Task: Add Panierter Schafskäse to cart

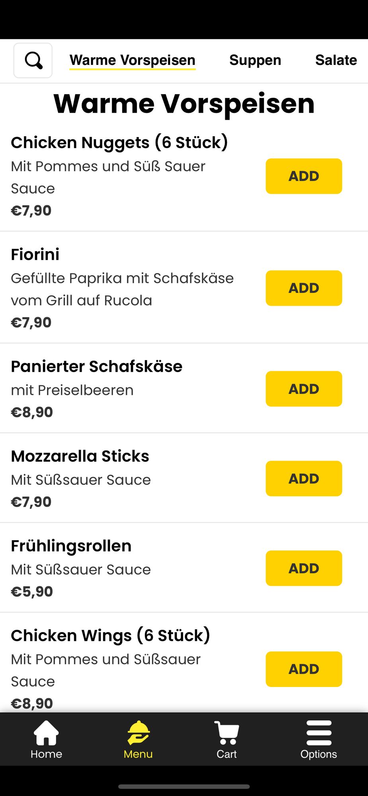Action: [304, 389]
